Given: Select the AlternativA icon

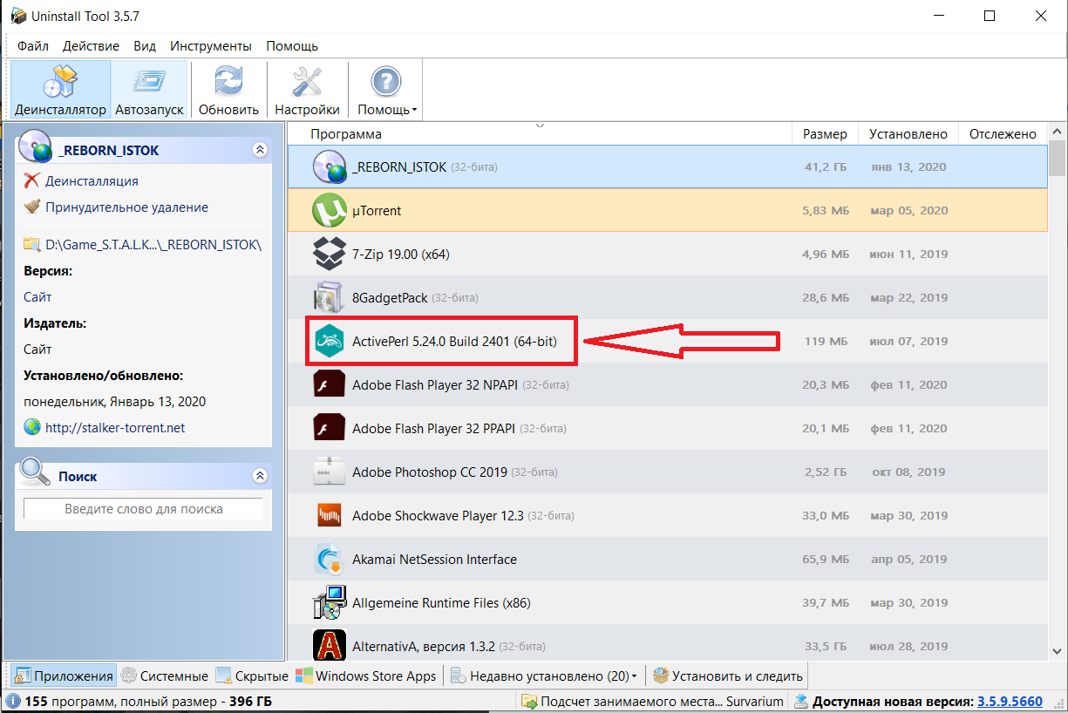Looking at the screenshot, I should [330, 646].
